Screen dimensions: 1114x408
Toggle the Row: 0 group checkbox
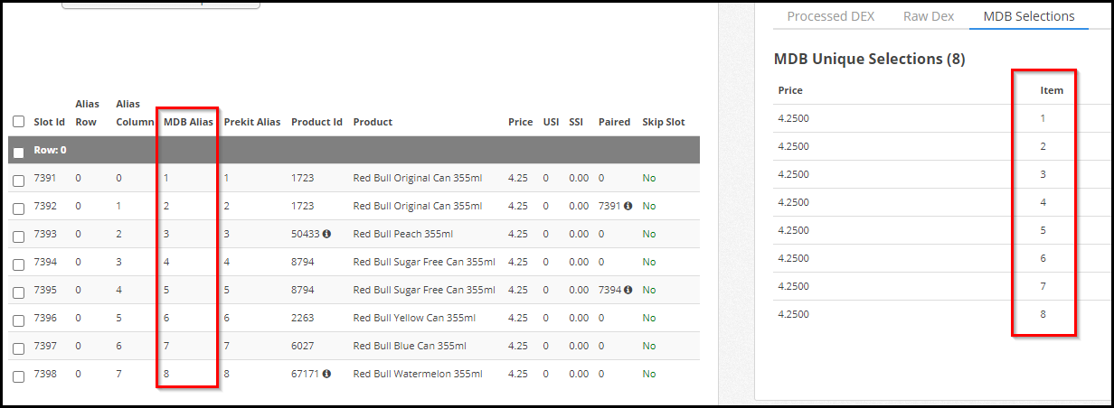pos(19,152)
